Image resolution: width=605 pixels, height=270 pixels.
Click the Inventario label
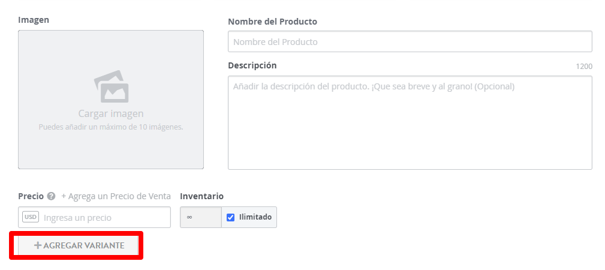[201, 196]
